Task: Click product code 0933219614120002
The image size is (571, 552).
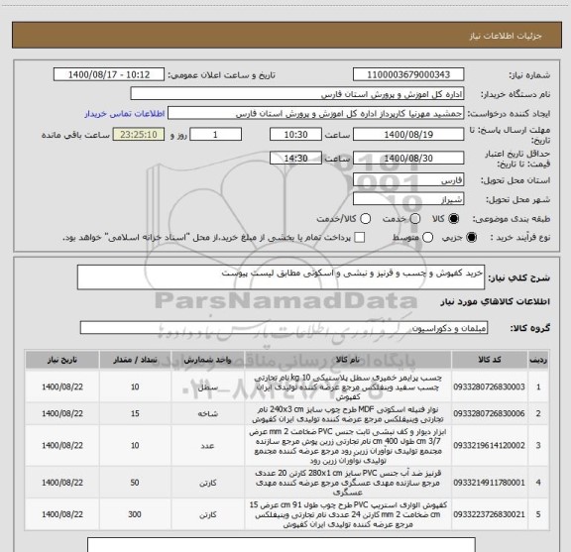Action: click(x=489, y=445)
